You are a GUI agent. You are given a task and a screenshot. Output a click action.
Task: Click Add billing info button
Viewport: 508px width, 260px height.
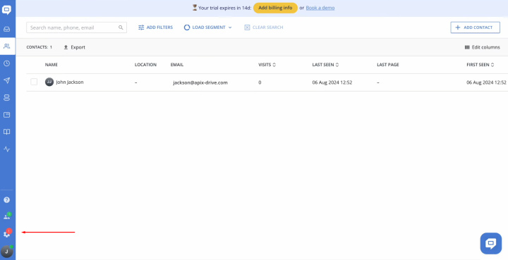(x=275, y=8)
